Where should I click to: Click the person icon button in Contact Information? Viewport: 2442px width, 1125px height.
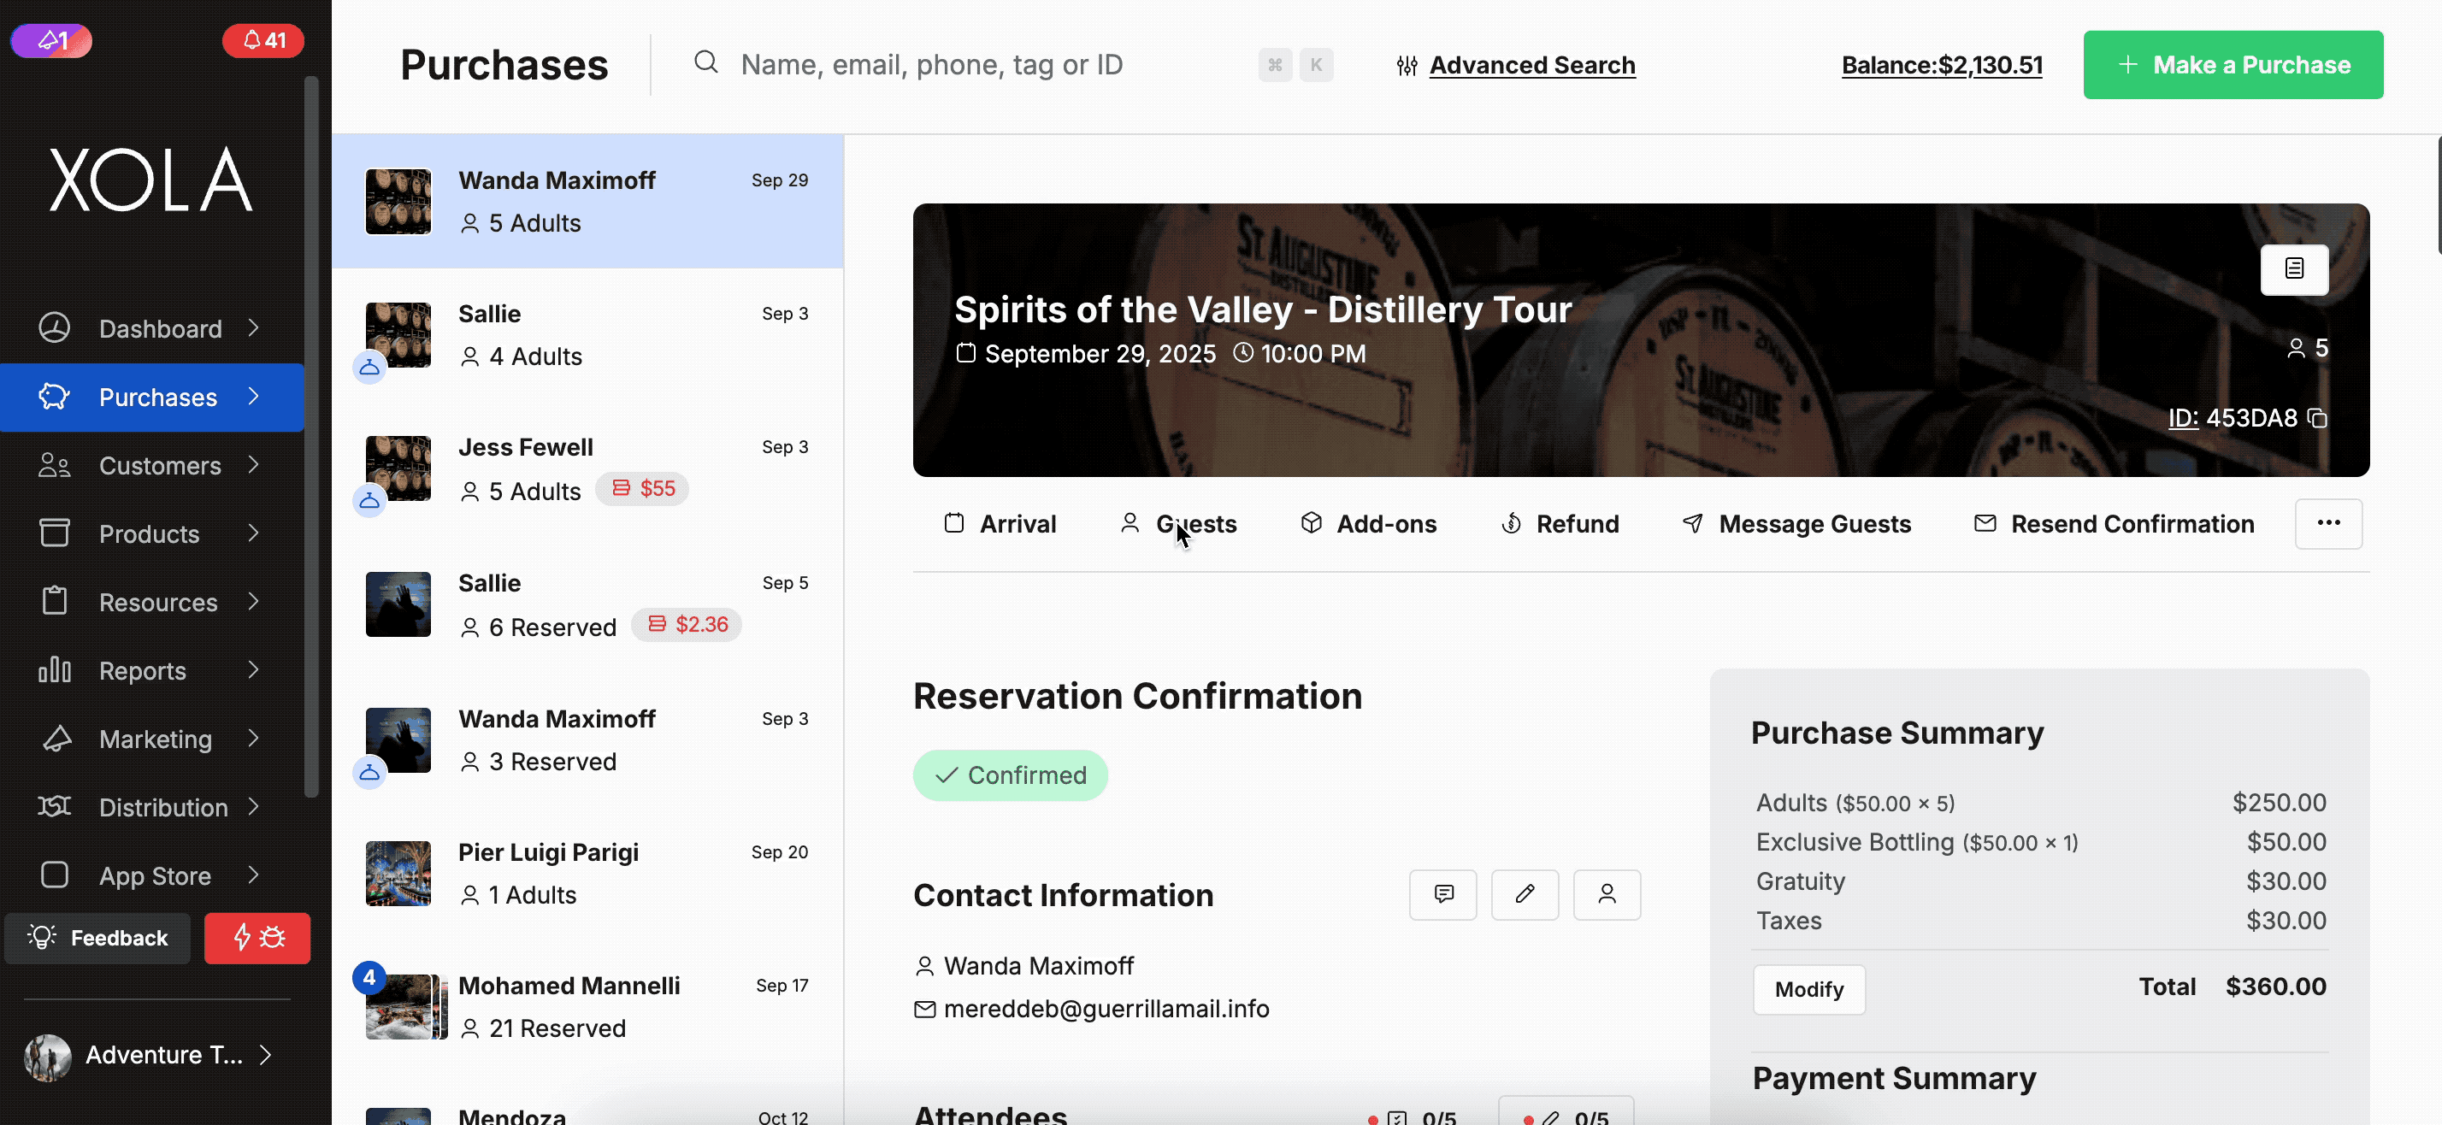coord(1606,893)
